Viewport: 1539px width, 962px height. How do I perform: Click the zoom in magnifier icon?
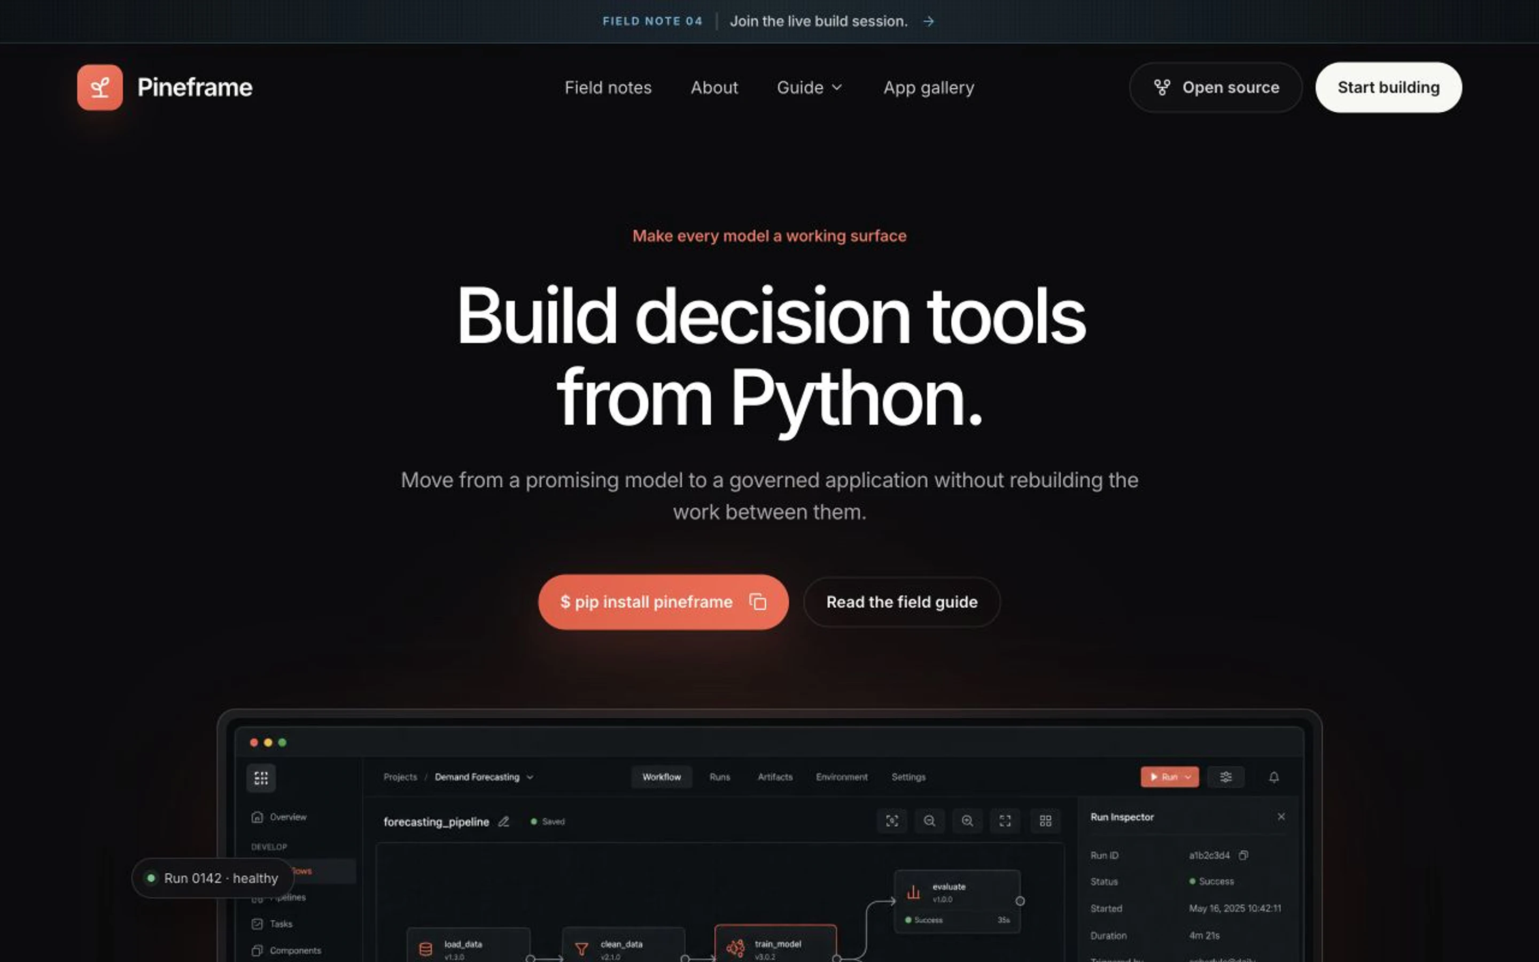[967, 821]
